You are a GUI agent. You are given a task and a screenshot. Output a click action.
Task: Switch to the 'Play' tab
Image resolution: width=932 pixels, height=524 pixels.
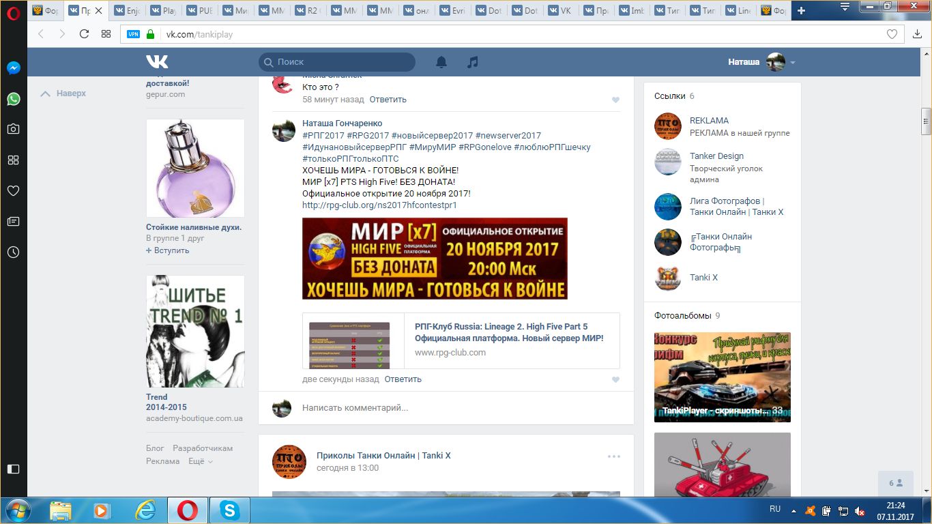coord(162,11)
